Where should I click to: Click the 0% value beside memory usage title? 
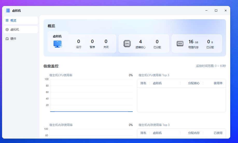click(131, 125)
